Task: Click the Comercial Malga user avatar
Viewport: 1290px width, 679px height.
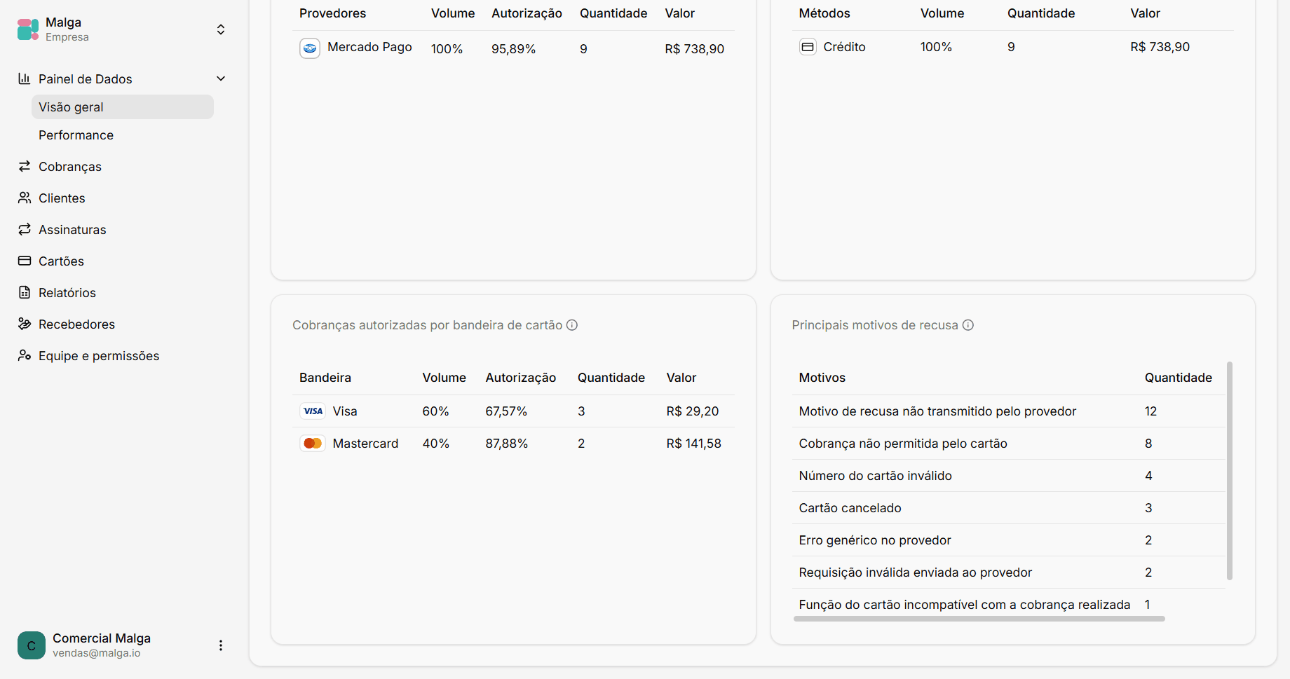Action: [32, 645]
